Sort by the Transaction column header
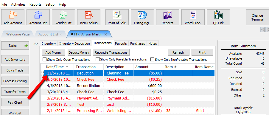 pos(88,67)
